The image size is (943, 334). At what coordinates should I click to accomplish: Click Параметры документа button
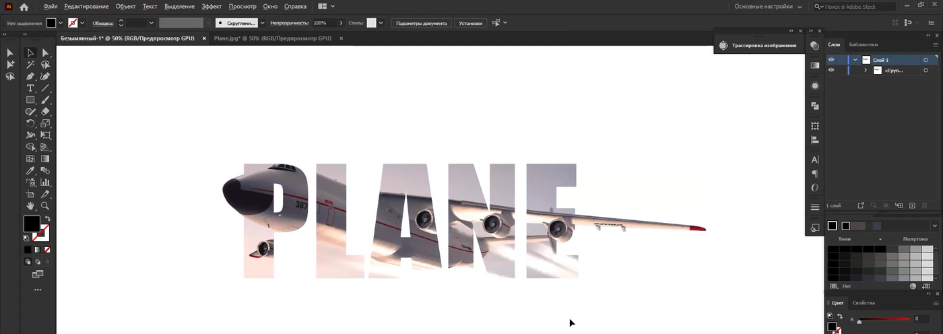[x=422, y=23]
